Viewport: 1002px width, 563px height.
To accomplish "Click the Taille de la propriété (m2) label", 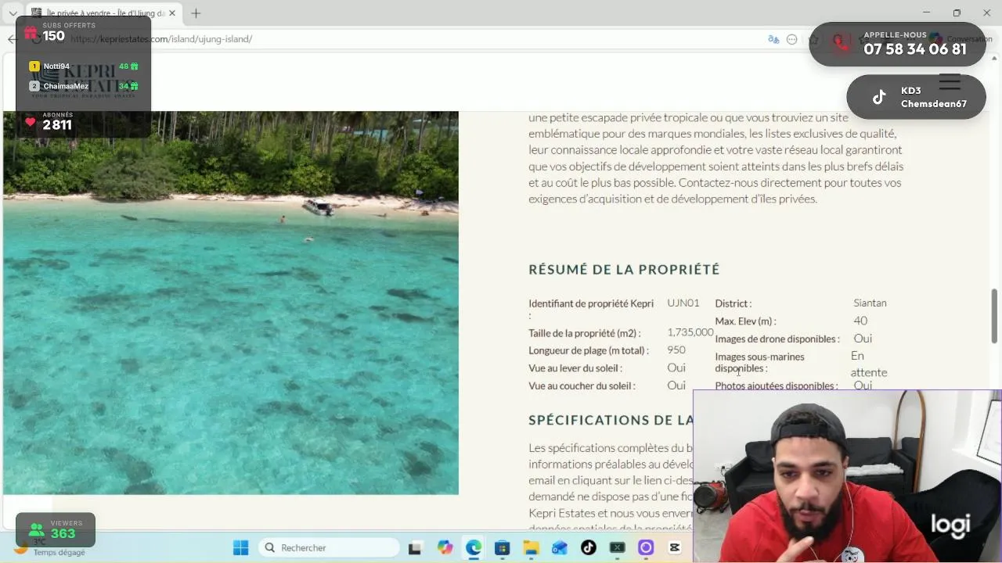I will (584, 333).
